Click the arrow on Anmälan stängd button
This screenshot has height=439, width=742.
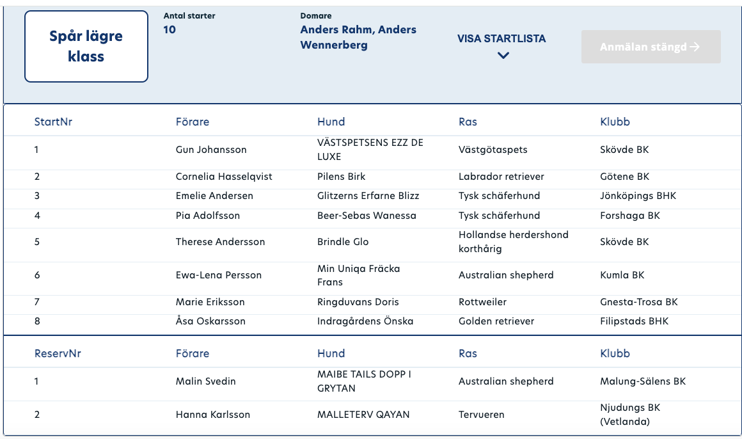[695, 47]
